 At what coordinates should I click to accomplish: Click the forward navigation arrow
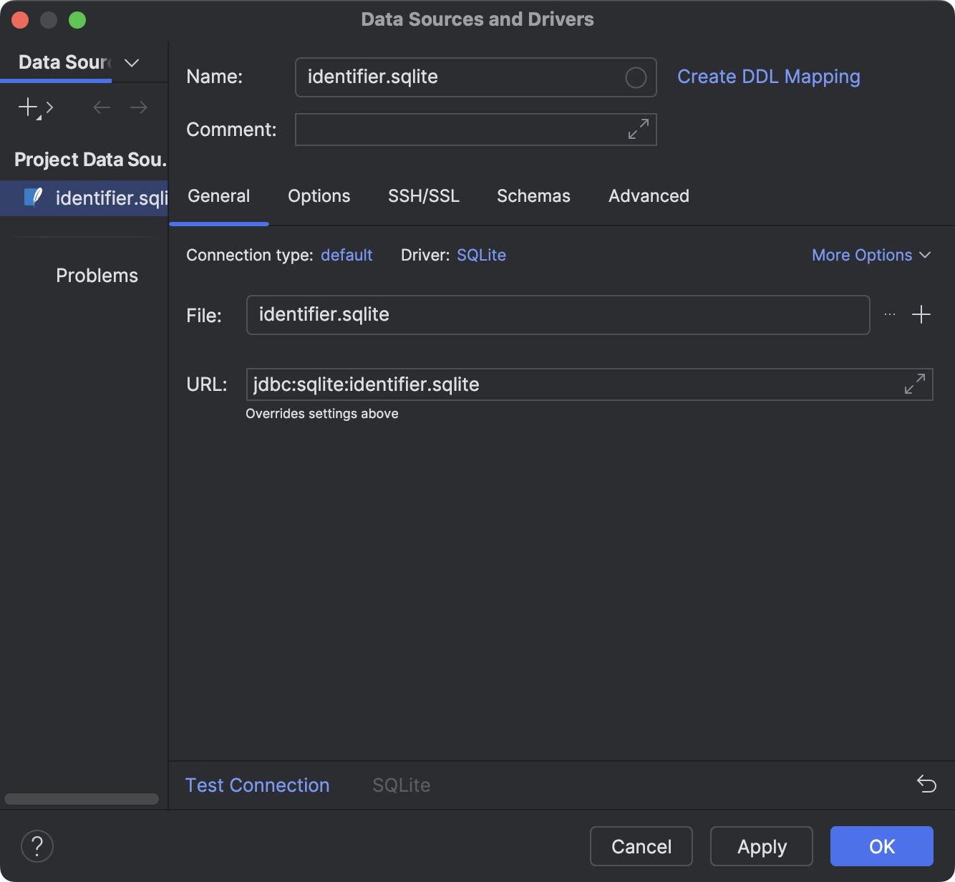point(139,107)
